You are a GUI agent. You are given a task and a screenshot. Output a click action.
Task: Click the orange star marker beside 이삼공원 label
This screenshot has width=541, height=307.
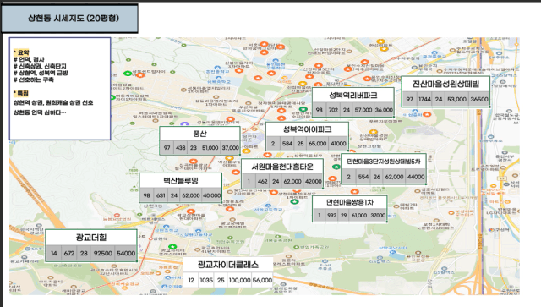(427, 114)
